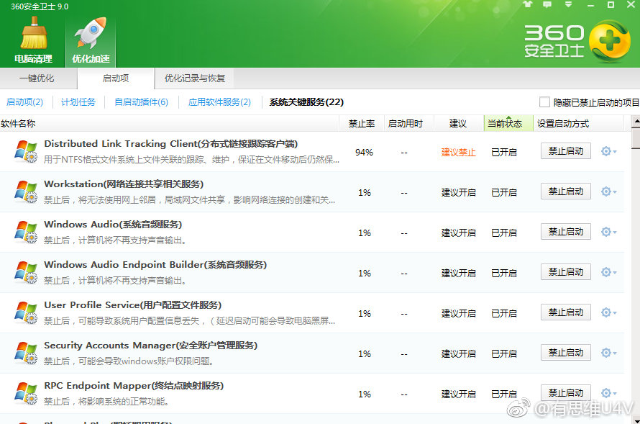Switch to the 一键优化 tab
The width and height of the screenshot is (640, 424).
[x=37, y=78]
